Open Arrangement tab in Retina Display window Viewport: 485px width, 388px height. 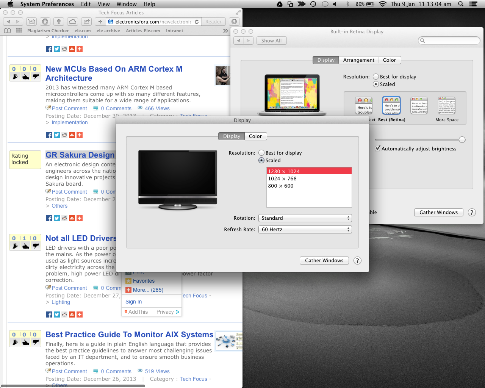358,60
